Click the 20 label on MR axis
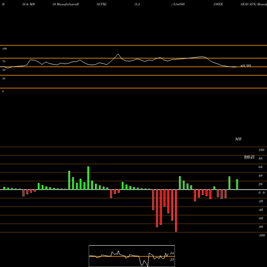 click(x=261, y=184)
